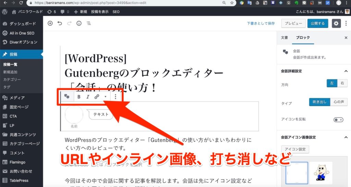Open All in One SEO menu
The height and width of the screenshot is (187, 351).
click(x=22, y=33)
